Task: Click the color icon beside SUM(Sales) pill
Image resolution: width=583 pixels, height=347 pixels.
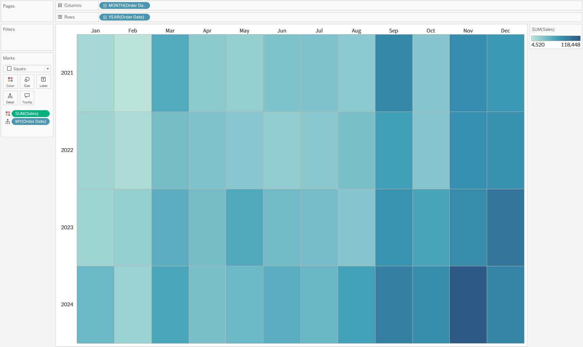Action: (x=8, y=114)
